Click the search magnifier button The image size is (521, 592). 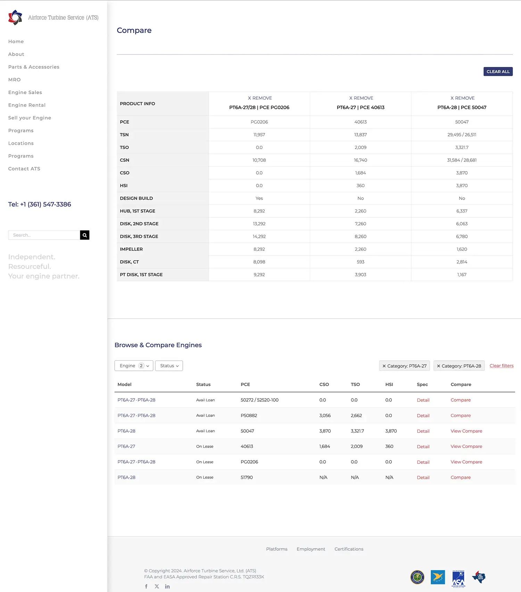(84, 235)
